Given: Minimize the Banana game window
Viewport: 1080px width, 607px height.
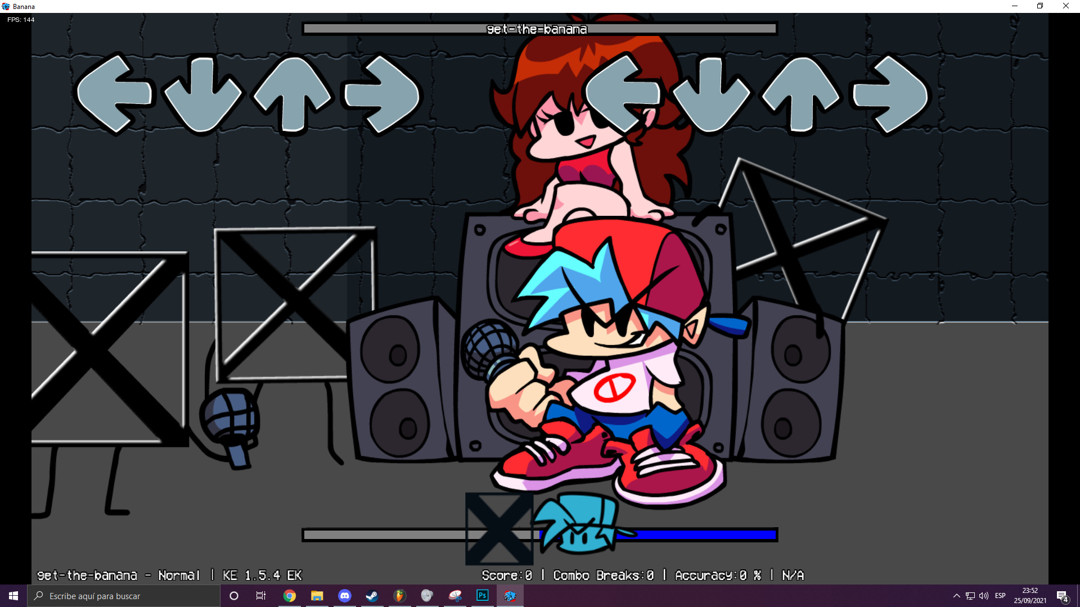Looking at the screenshot, I should tap(1015, 6).
